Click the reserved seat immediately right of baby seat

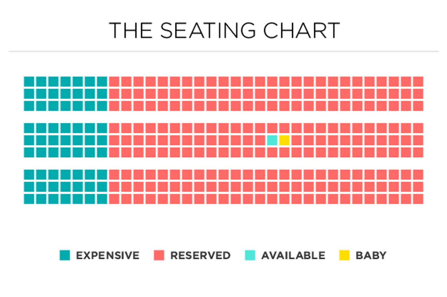pos(296,140)
